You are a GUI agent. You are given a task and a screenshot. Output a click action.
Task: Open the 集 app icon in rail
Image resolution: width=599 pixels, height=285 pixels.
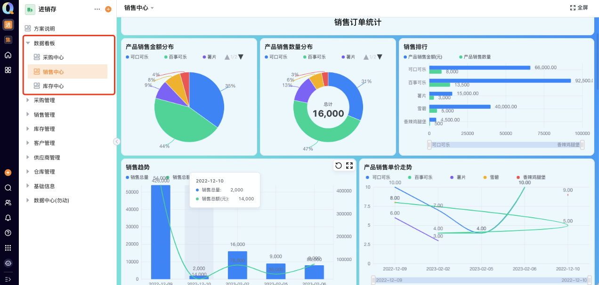[8, 40]
